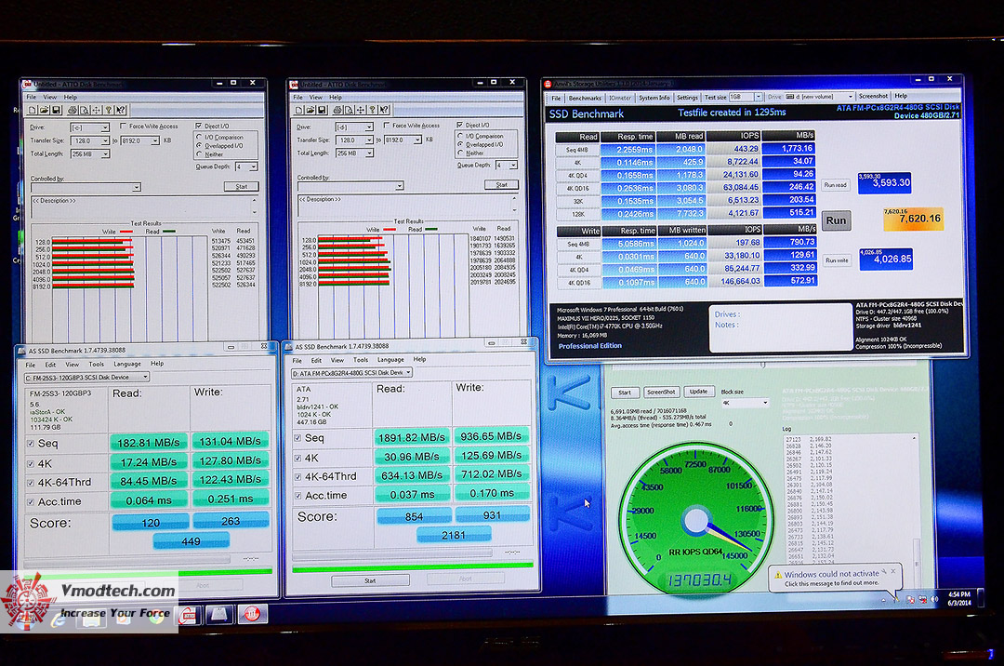Open Drive dropdown in ATTO drive c window

[x=105, y=127]
